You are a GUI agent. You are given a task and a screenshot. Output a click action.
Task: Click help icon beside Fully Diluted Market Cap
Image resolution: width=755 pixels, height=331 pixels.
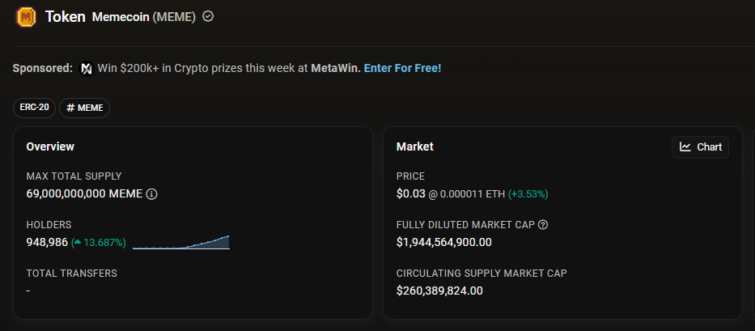pos(543,224)
